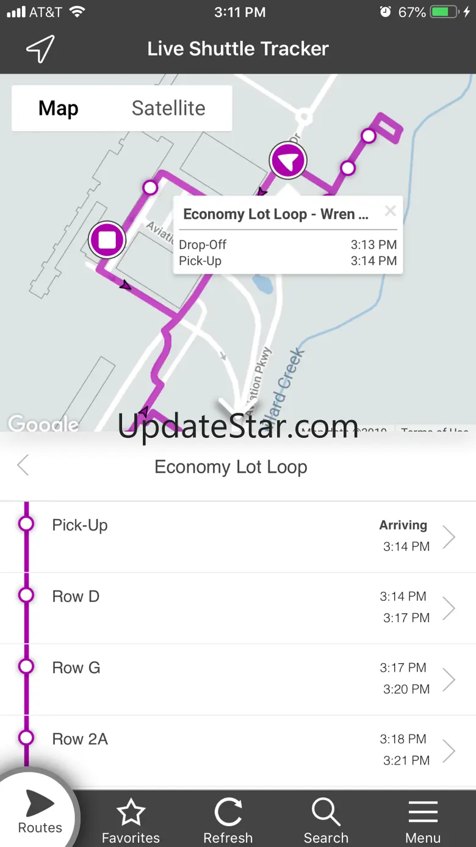The height and width of the screenshot is (847, 476).
Task: Expand the Pick-Up stop chevron
Action: [449, 537]
